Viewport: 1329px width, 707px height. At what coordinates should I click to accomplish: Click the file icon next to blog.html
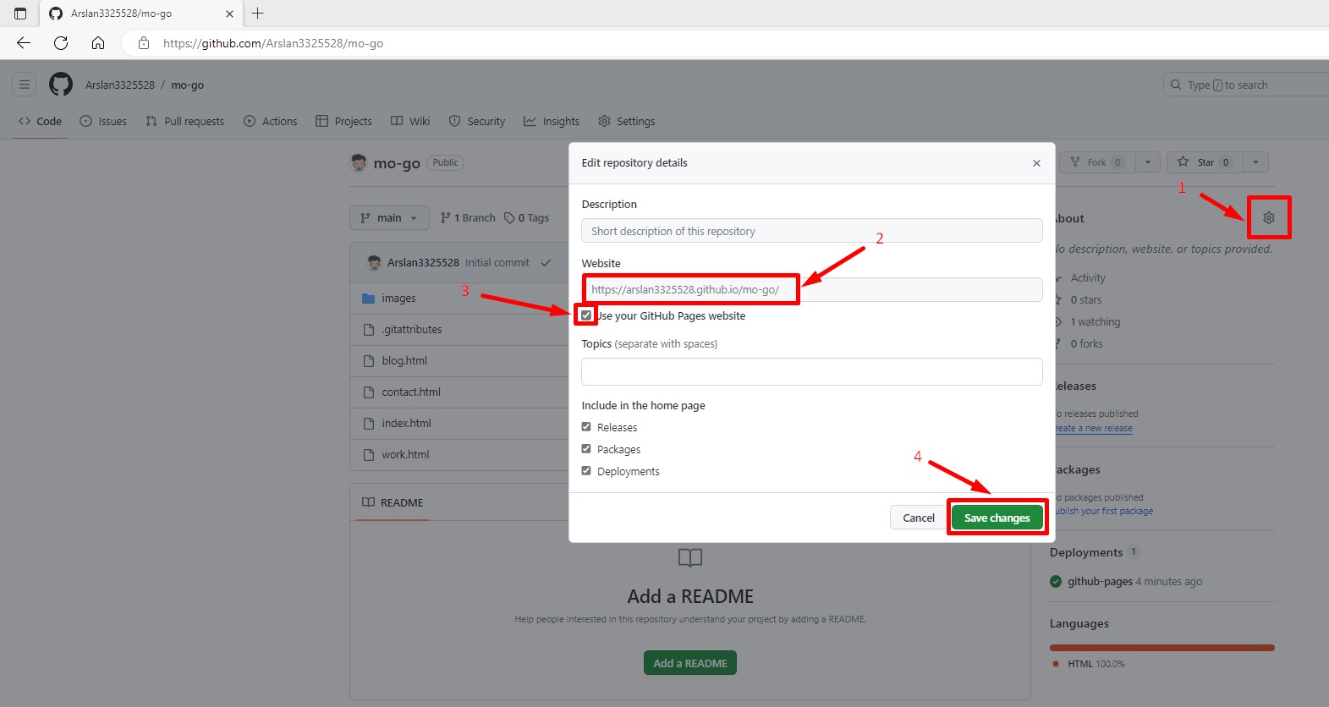(368, 361)
